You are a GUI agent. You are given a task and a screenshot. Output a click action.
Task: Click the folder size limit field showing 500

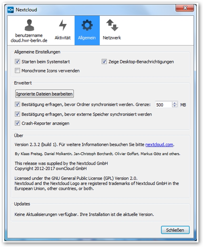coord(163,104)
